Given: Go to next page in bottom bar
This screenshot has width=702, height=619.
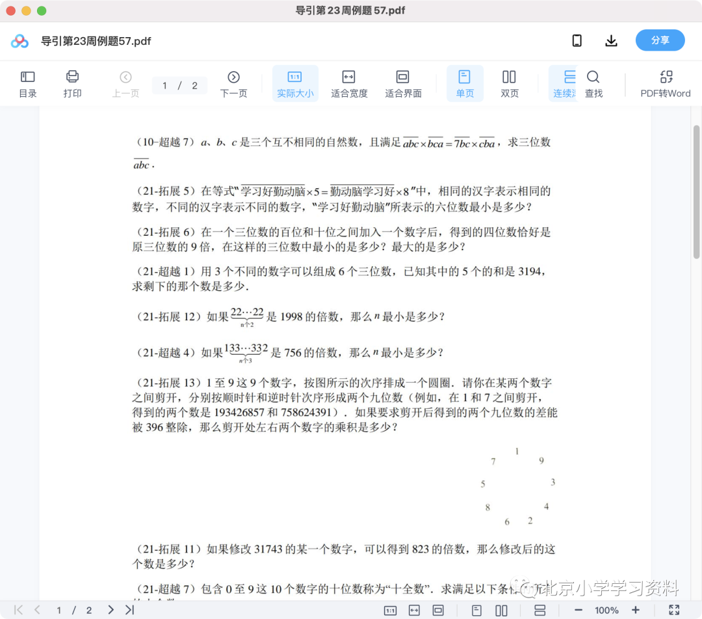Looking at the screenshot, I should [x=110, y=610].
